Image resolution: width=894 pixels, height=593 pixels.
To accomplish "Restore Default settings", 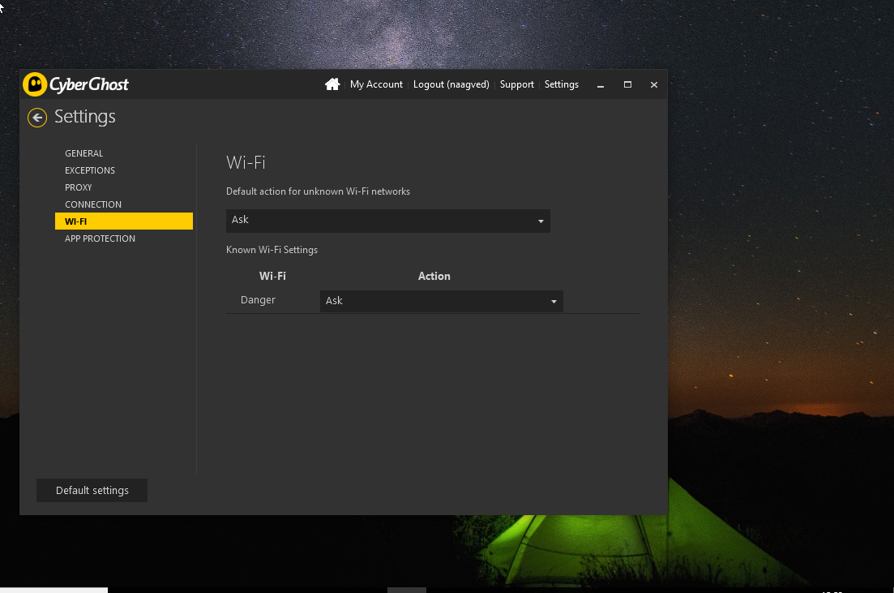I will [92, 491].
